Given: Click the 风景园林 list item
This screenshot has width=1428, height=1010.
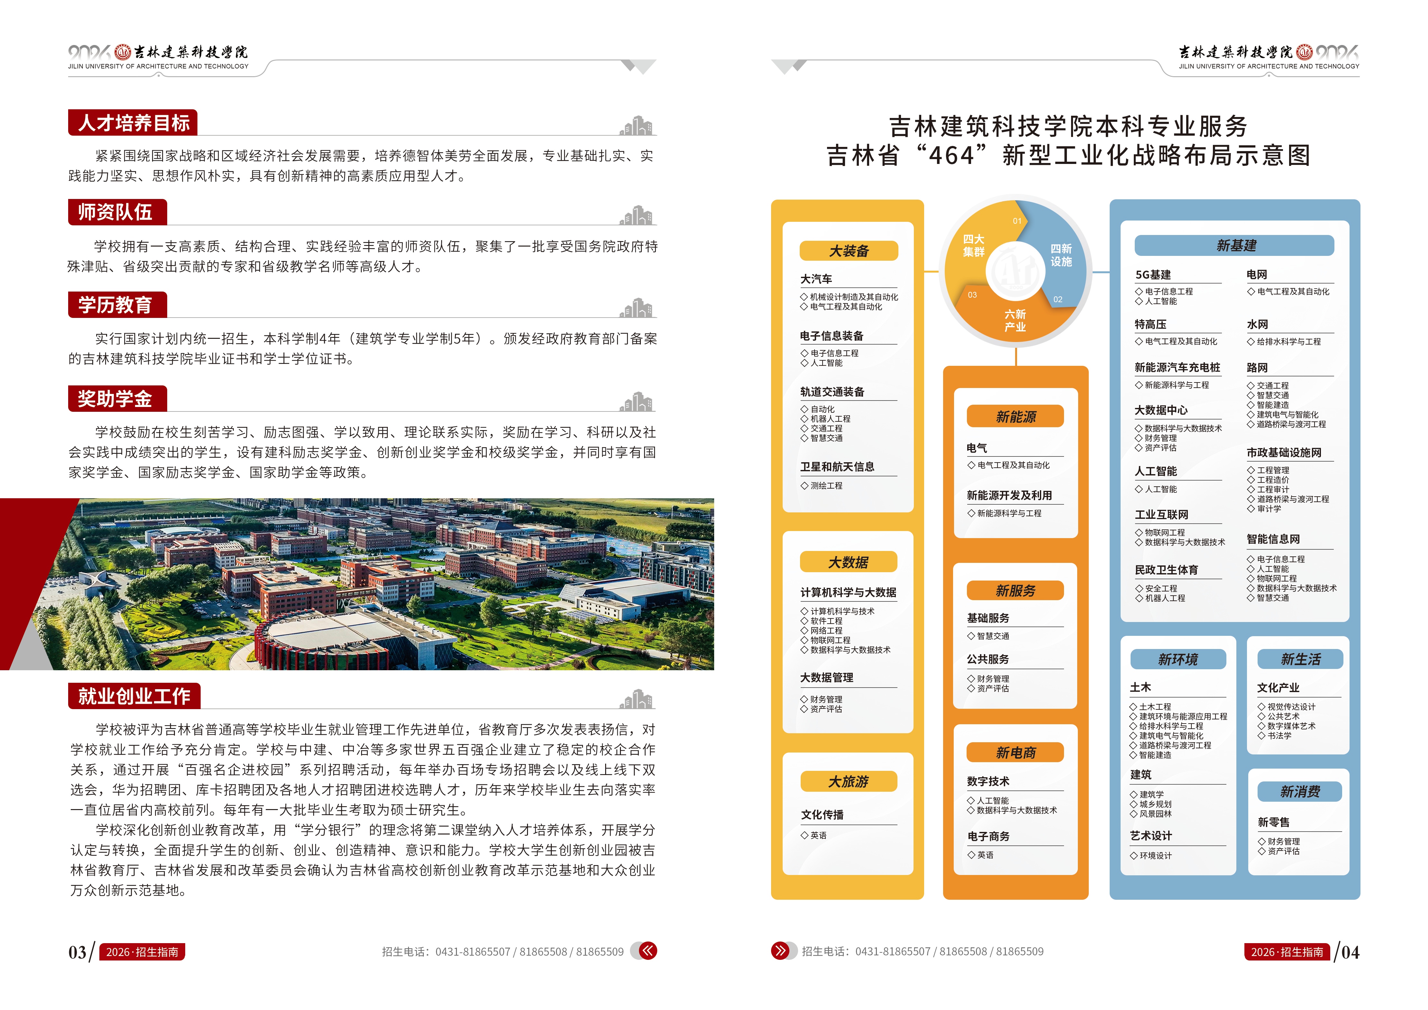Looking at the screenshot, I should [1150, 814].
